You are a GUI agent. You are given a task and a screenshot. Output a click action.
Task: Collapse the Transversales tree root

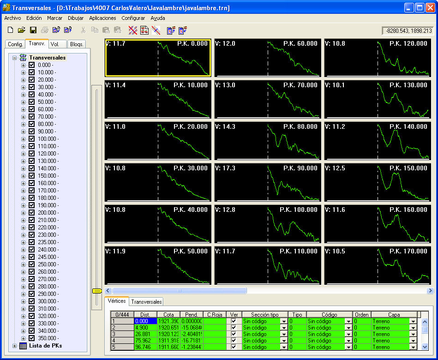(14, 58)
